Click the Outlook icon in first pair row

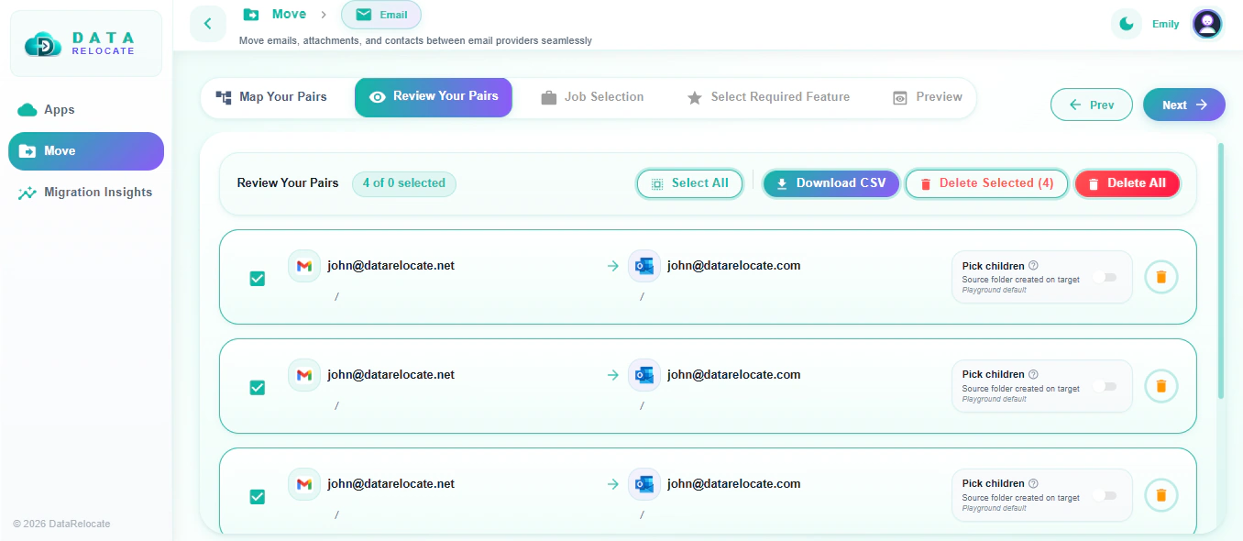click(x=644, y=266)
